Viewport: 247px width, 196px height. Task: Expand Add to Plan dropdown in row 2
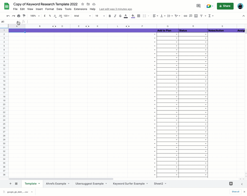click(176, 34)
